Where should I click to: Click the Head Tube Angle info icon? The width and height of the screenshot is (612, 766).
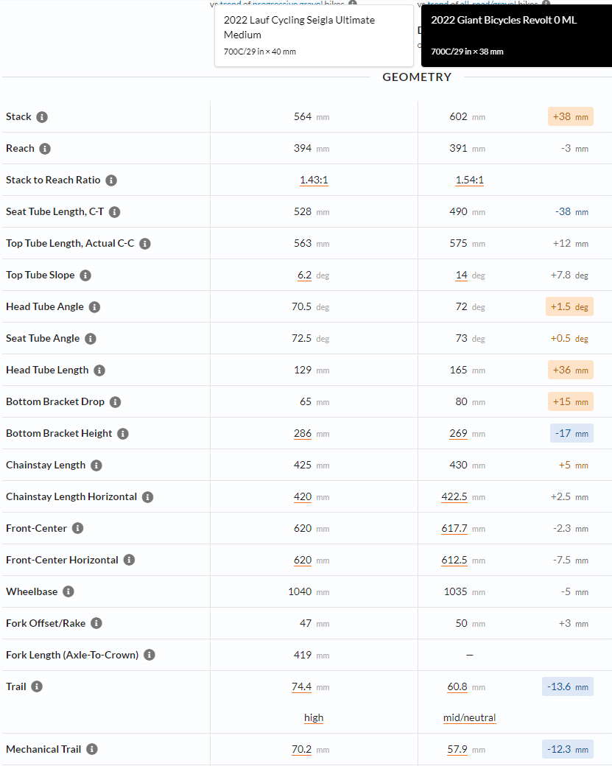pyautogui.click(x=94, y=307)
